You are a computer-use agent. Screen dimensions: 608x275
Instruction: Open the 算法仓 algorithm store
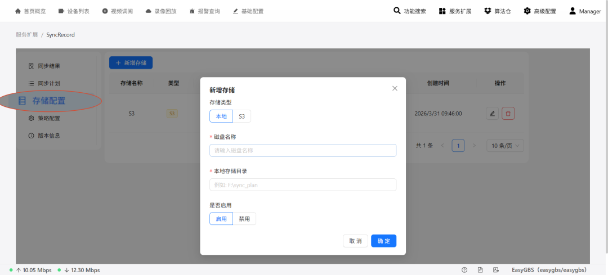point(498,11)
